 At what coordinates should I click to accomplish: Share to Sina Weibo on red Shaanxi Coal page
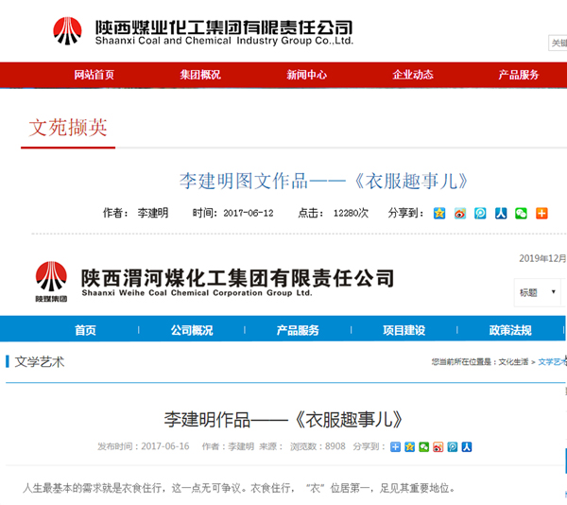pyautogui.click(x=460, y=213)
